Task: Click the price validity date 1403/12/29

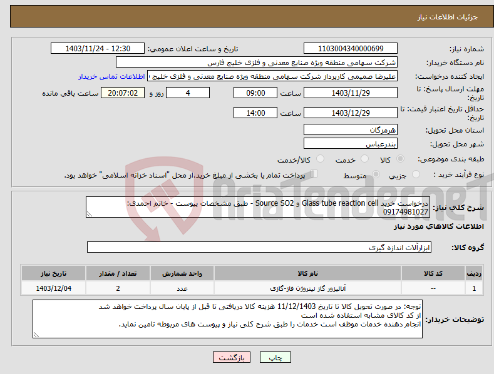Action: pos(351,113)
